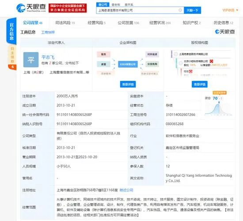The height and width of the screenshot is (221, 243).
Task: Open the 历史信息 tab
Action: pyautogui.click(x=223, y=23)
